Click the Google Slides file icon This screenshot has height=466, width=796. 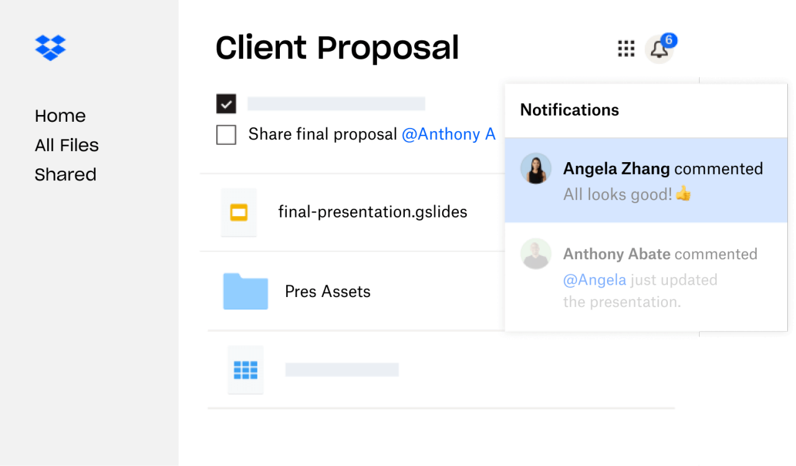coord(239,212)
